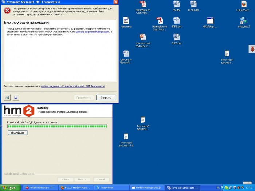
Task: Click the green installation progress bar
Action: (57, 126)
